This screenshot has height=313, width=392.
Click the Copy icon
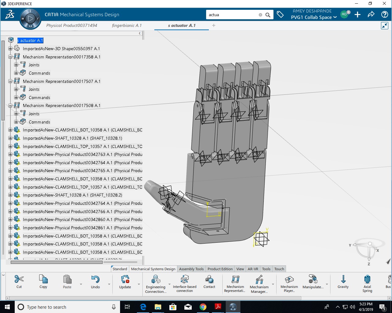pos(43,279)
